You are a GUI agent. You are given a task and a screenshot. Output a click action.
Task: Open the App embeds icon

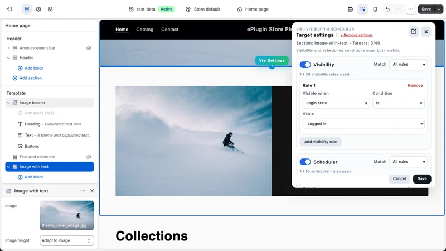click(50, 9)
